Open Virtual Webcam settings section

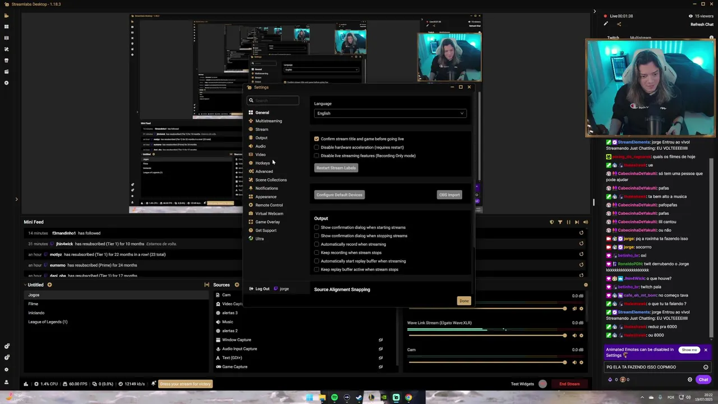point(269,213)
